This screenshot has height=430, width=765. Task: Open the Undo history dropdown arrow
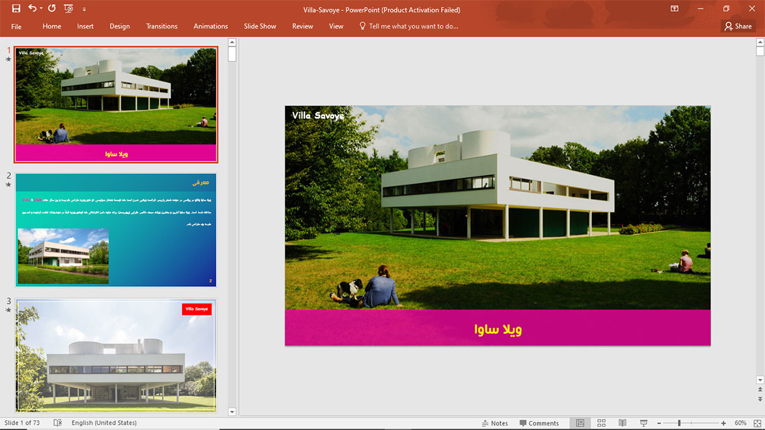pos(41,9)
